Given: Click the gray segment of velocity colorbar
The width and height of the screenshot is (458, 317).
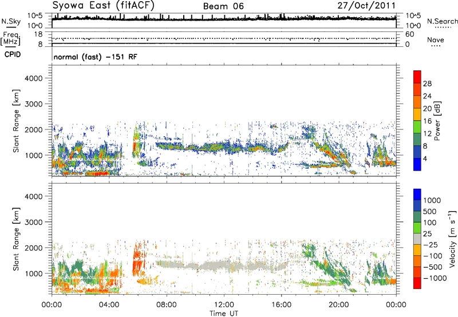Looking at the screenshot, I should (417, 239).
